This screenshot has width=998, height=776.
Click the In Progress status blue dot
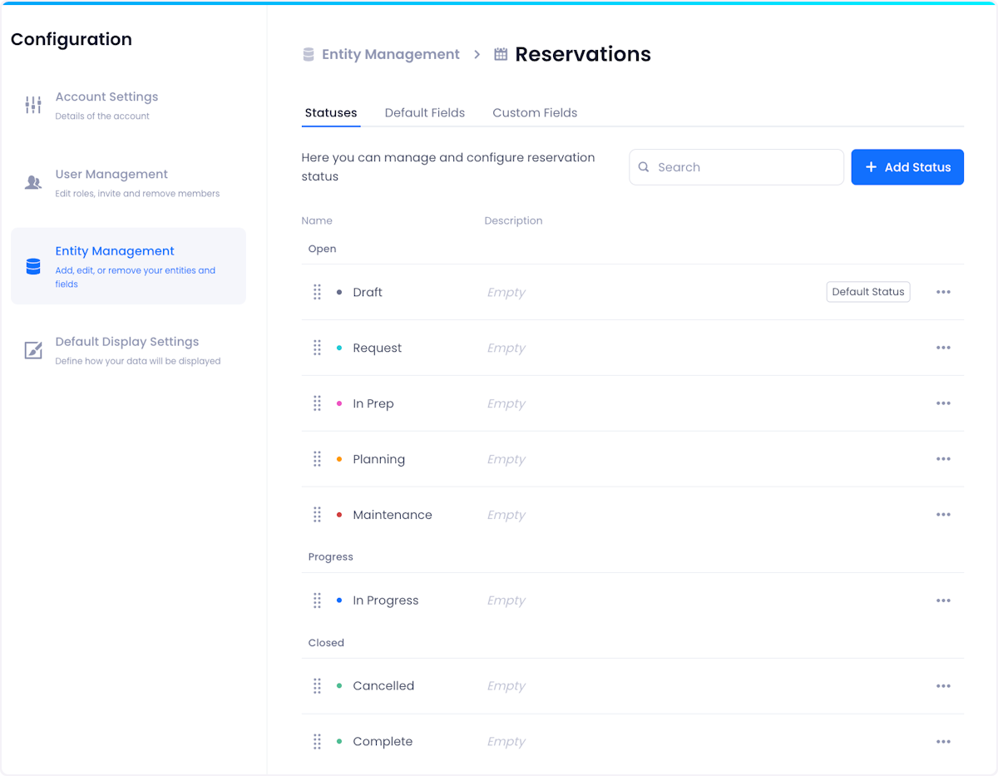pos(339,601)
